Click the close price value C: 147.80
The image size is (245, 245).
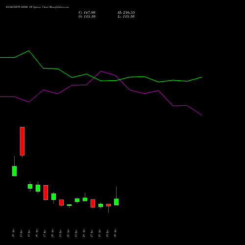87,13
